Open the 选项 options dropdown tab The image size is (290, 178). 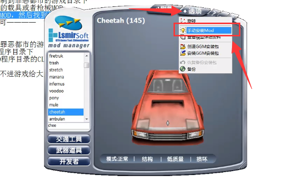pyautogui.click(x=192, y=11)
